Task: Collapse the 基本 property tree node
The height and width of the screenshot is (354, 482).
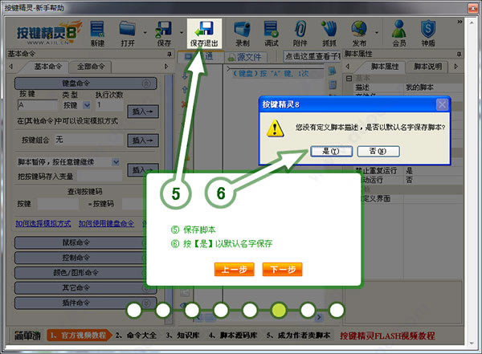Action: pos(349,79)
